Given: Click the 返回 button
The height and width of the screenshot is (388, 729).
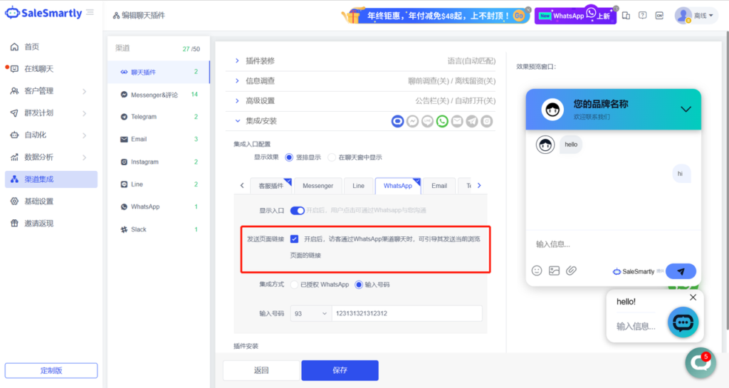Looking at the screenshot, I should click(x=261, y=370).
